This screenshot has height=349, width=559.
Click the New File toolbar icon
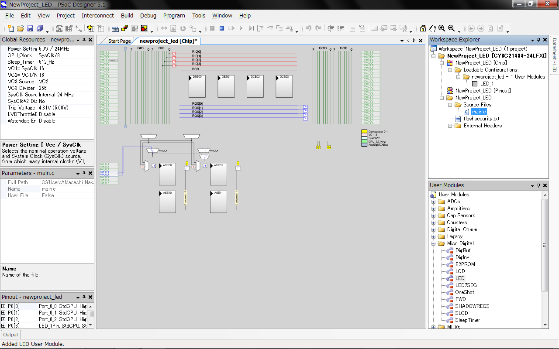pyautogui.click(x=10, y=28)
